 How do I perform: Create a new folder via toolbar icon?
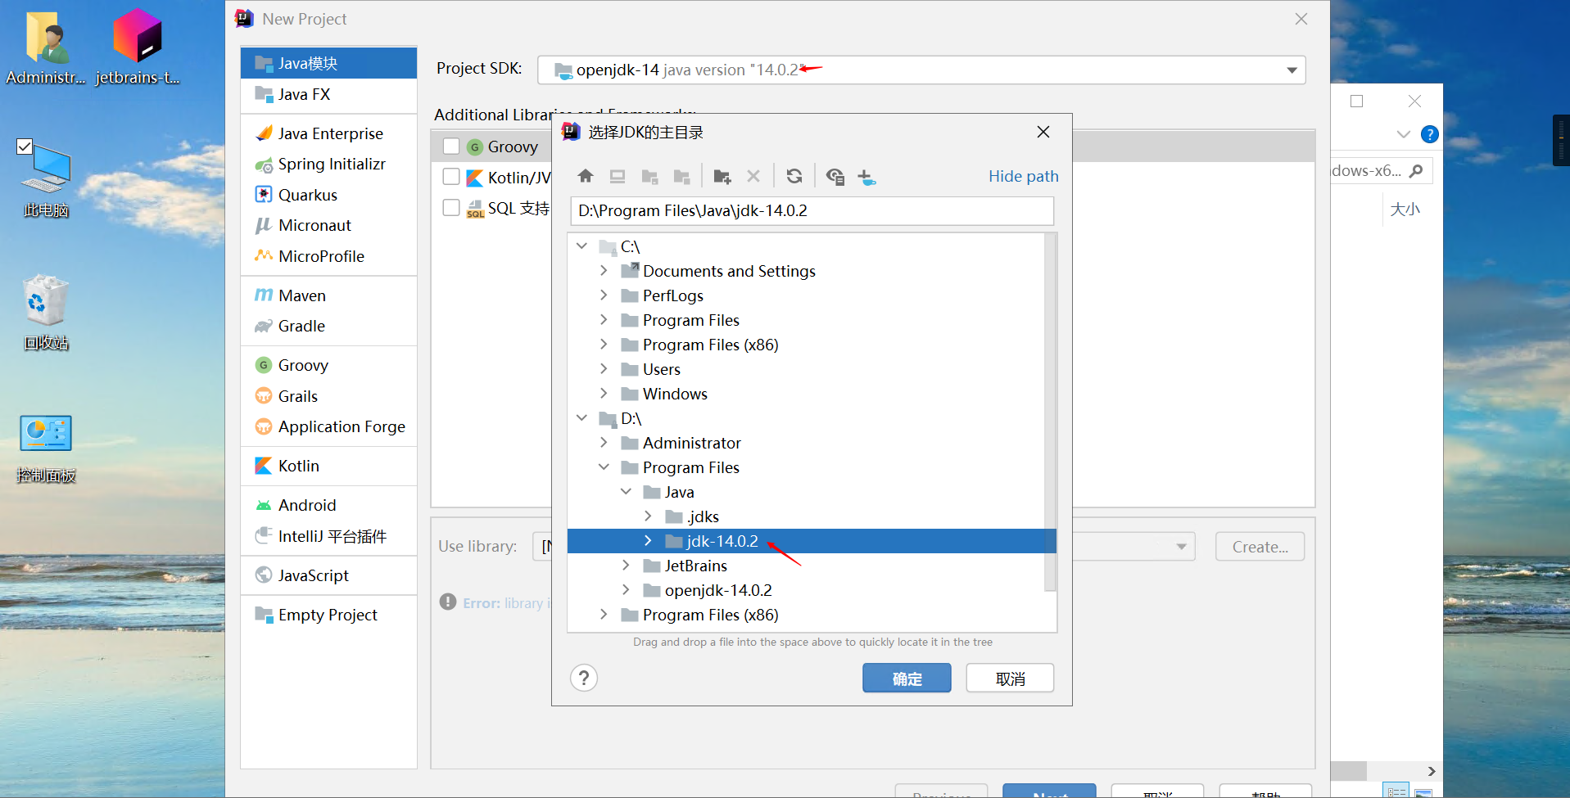pyautogui.click(x=722, y=176)
